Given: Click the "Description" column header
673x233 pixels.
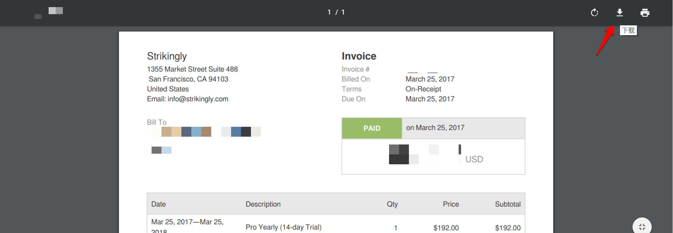Looking at the screenshot, I should tap(263, 204).
